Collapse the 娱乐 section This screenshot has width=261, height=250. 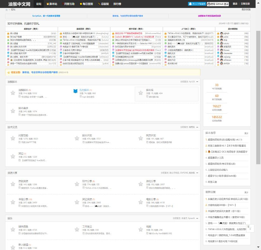pyautogui.click(x=197, y=219)
